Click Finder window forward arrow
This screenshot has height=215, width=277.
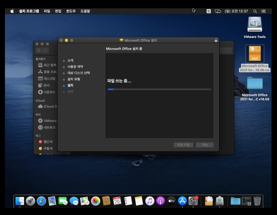point(45,50)
